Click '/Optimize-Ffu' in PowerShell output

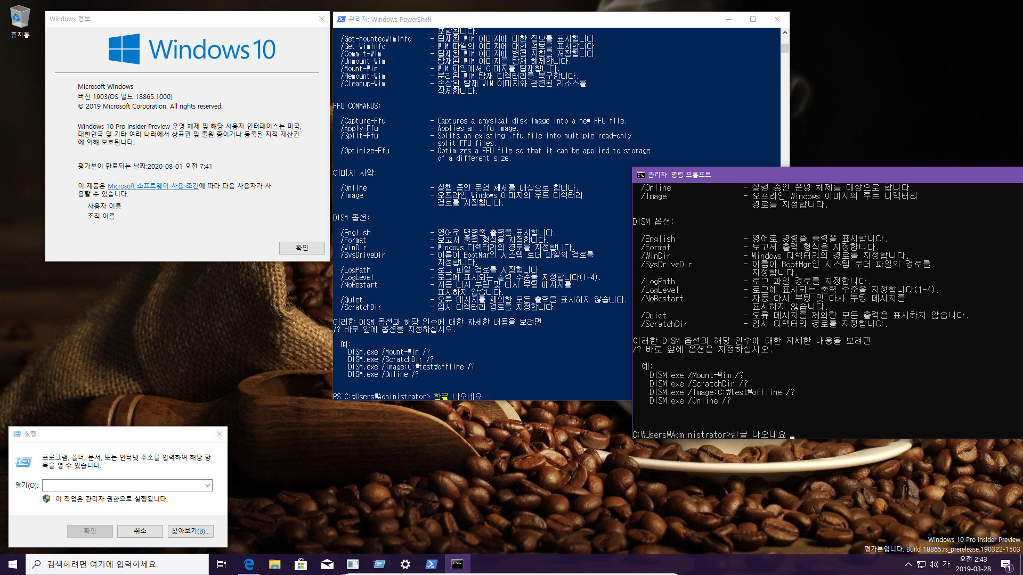(365, 151)
